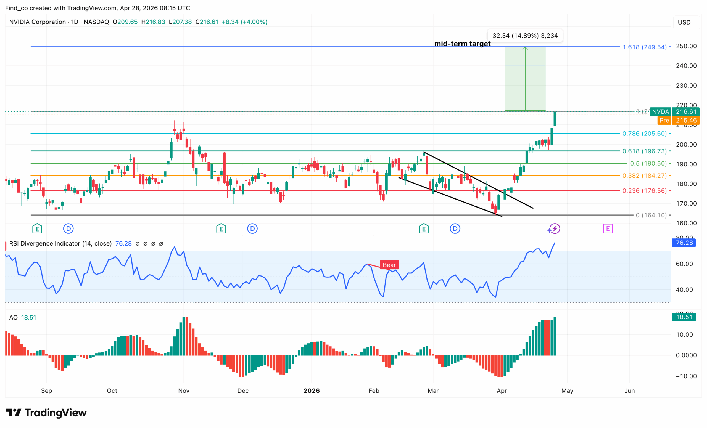Select the 0.618 (196.73) Fibonacci label
This screenshot has width=707, height=428.
pyautogui.click(x=645, y=151)
